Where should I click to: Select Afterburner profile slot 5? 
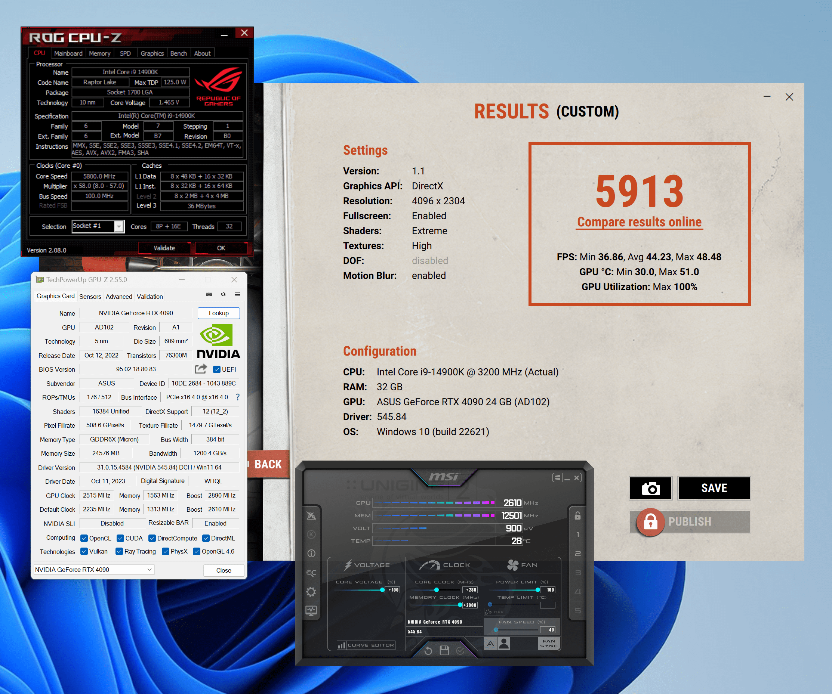pyautogui.click(x=577, y=610)
